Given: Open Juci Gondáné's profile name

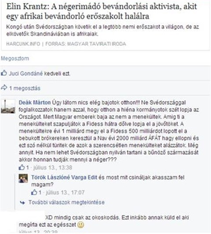Looking at the screenshot, I should point(26,74).
